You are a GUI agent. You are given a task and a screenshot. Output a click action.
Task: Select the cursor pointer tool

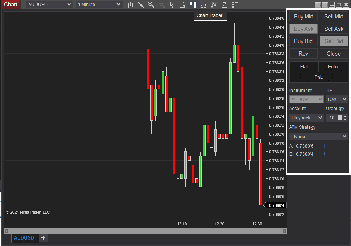pyautogui.click(x=172, y=5)
